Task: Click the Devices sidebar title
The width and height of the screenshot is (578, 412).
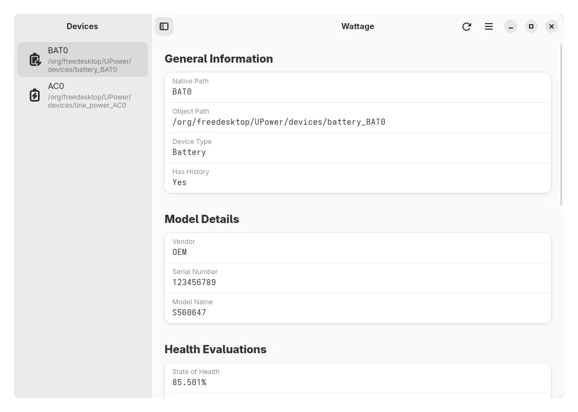Action: coord(82,26)
